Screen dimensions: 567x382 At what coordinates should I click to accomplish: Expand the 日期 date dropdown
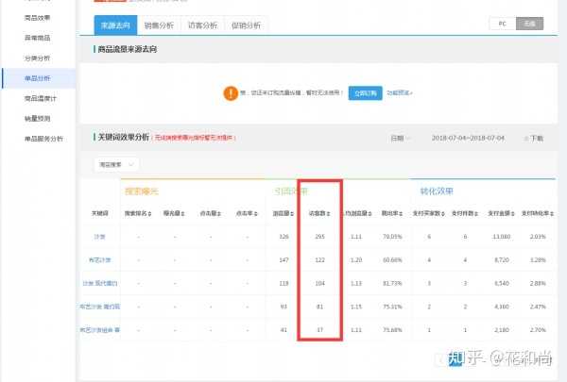(401, 138)
